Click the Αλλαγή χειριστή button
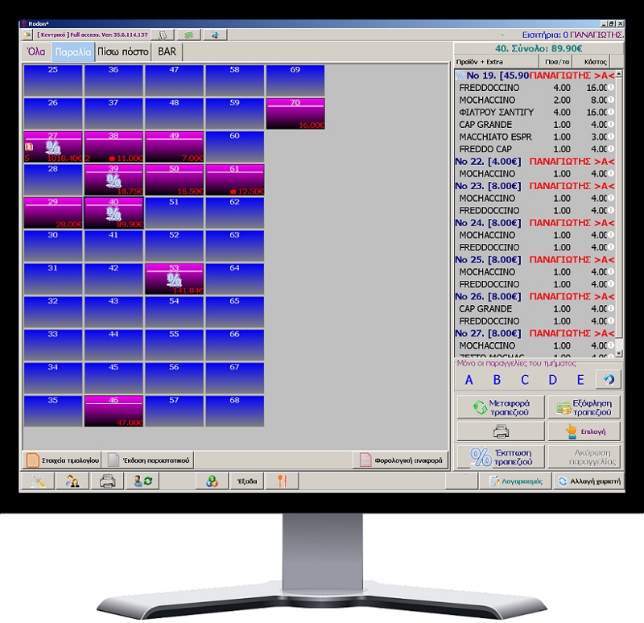This screenshot has width=644, height=623. [x=588, y=481]
